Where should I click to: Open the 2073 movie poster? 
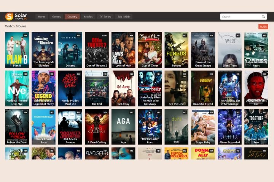[x=177, y=127]
